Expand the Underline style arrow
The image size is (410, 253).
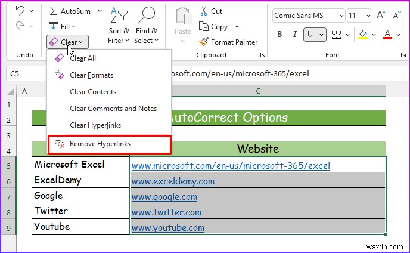coord(322,35)
